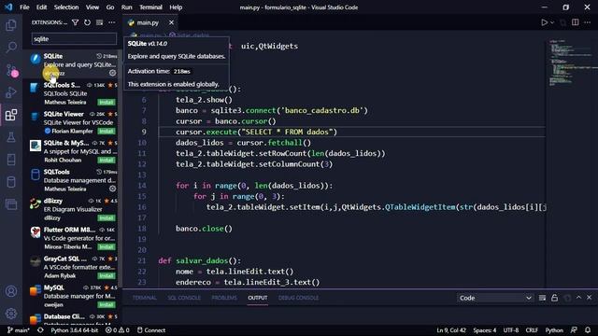
Task: Open errors and warnings count indicator
Action: (x=118, y=329)
